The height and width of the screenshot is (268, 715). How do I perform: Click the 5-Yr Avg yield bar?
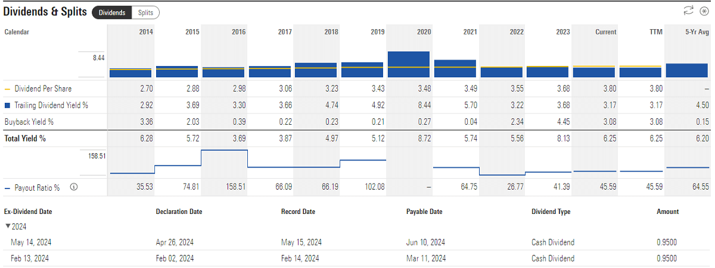coord(687,70)
